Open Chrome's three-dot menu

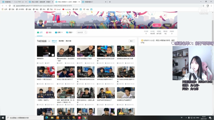(211, 6)
